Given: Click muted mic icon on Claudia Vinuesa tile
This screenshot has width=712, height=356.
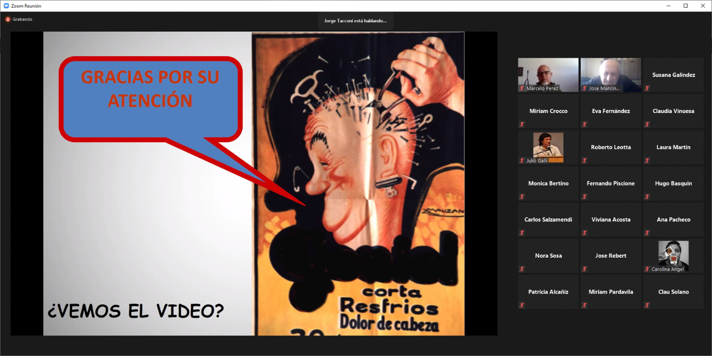Looking at the screenshot, I should (647, 124).
